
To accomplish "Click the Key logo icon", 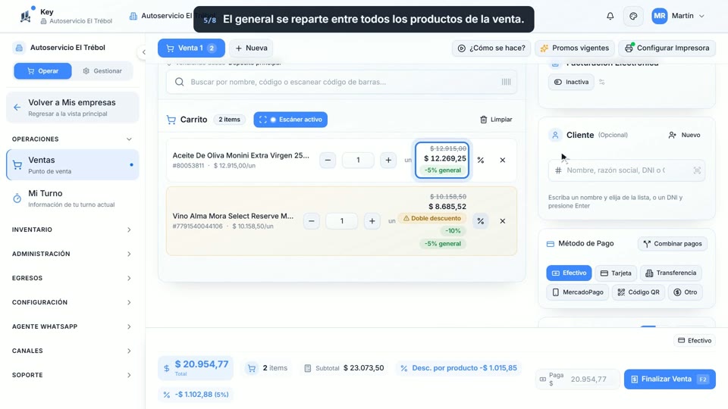I will [26, 17].
